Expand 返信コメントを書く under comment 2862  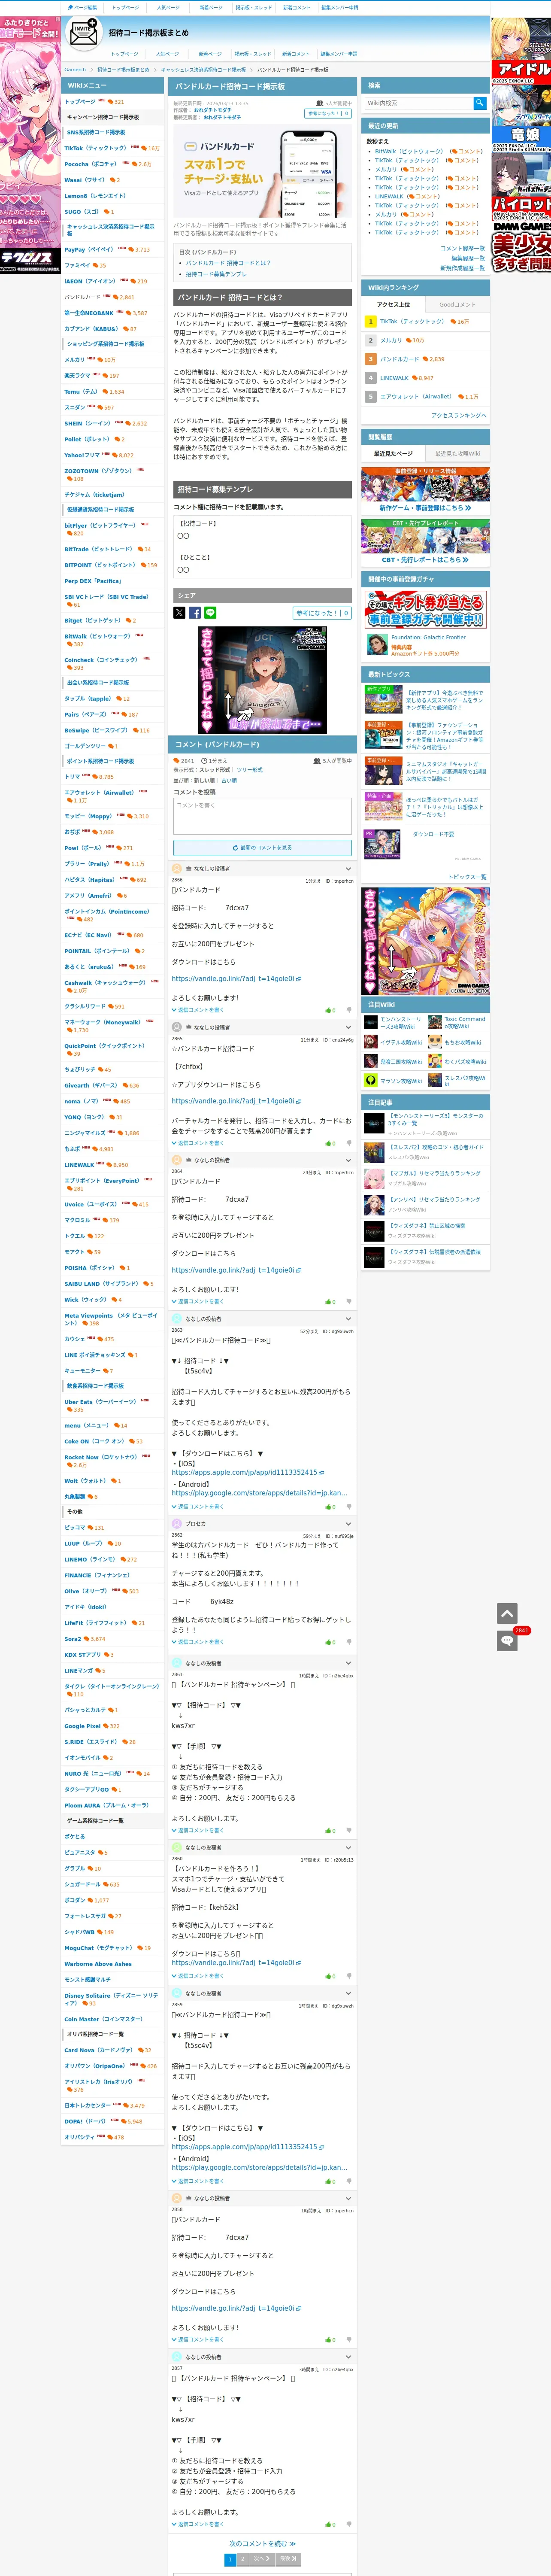pos(198,1642)
